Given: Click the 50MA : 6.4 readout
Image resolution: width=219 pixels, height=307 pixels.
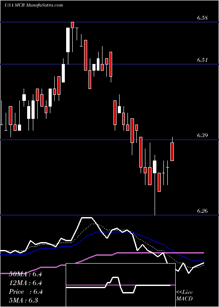Looking at the screenshot, I should click(x=25, y=274).
